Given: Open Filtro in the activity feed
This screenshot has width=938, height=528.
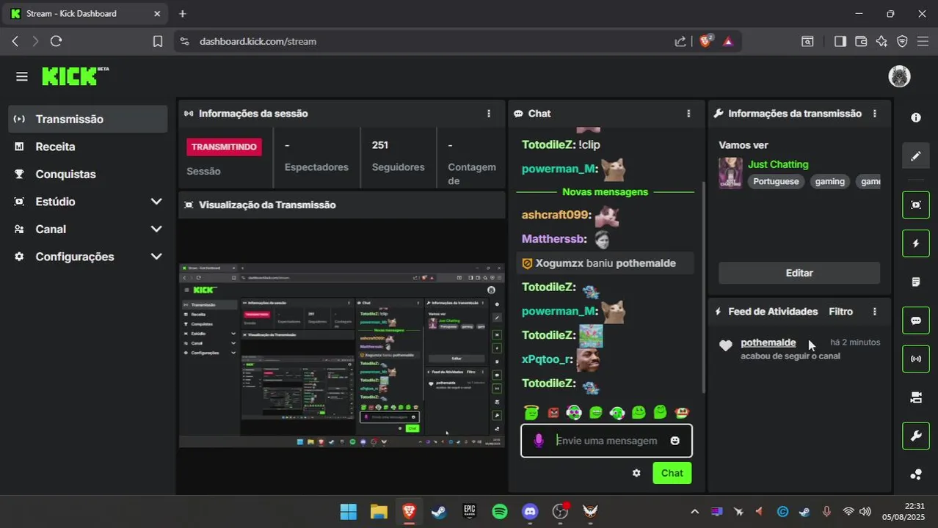Looking at the screenshot, I should coord(840,312).
